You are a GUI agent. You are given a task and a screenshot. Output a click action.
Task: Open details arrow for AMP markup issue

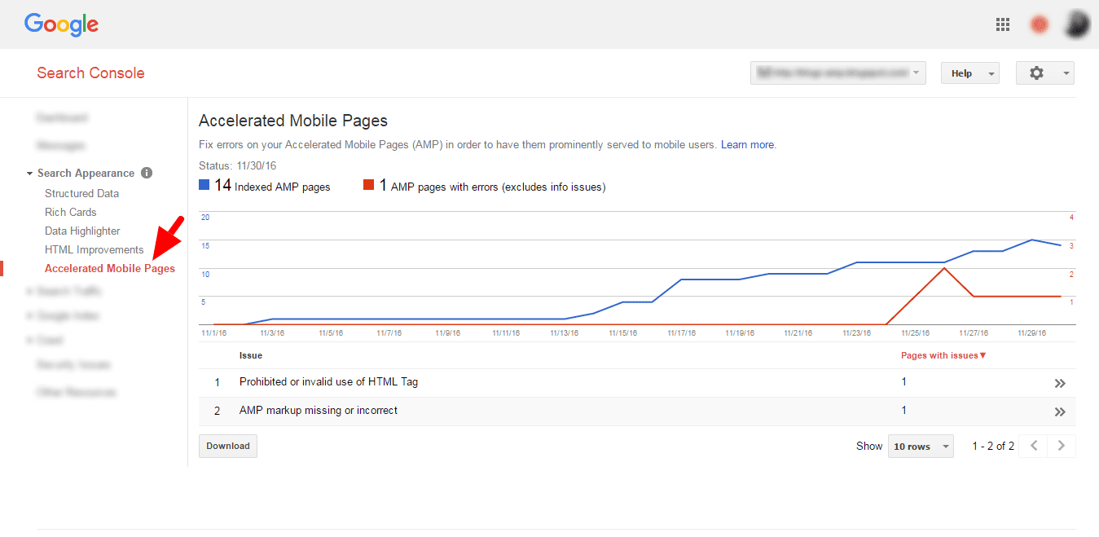pos(1060,412)
